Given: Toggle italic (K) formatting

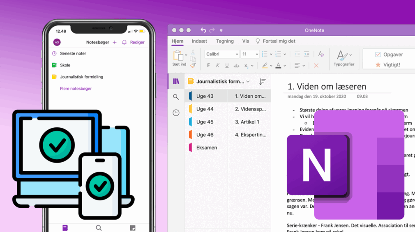Looking at the screenshot, I should tap(217, 65).
